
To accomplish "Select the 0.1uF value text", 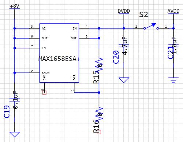I will tap(15, 100).
